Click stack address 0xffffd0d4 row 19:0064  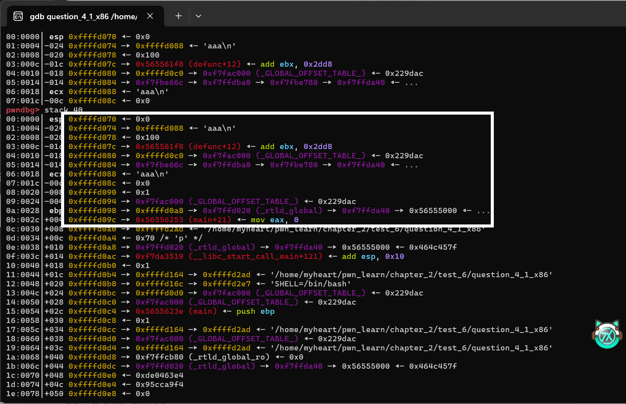pos(92,348)
